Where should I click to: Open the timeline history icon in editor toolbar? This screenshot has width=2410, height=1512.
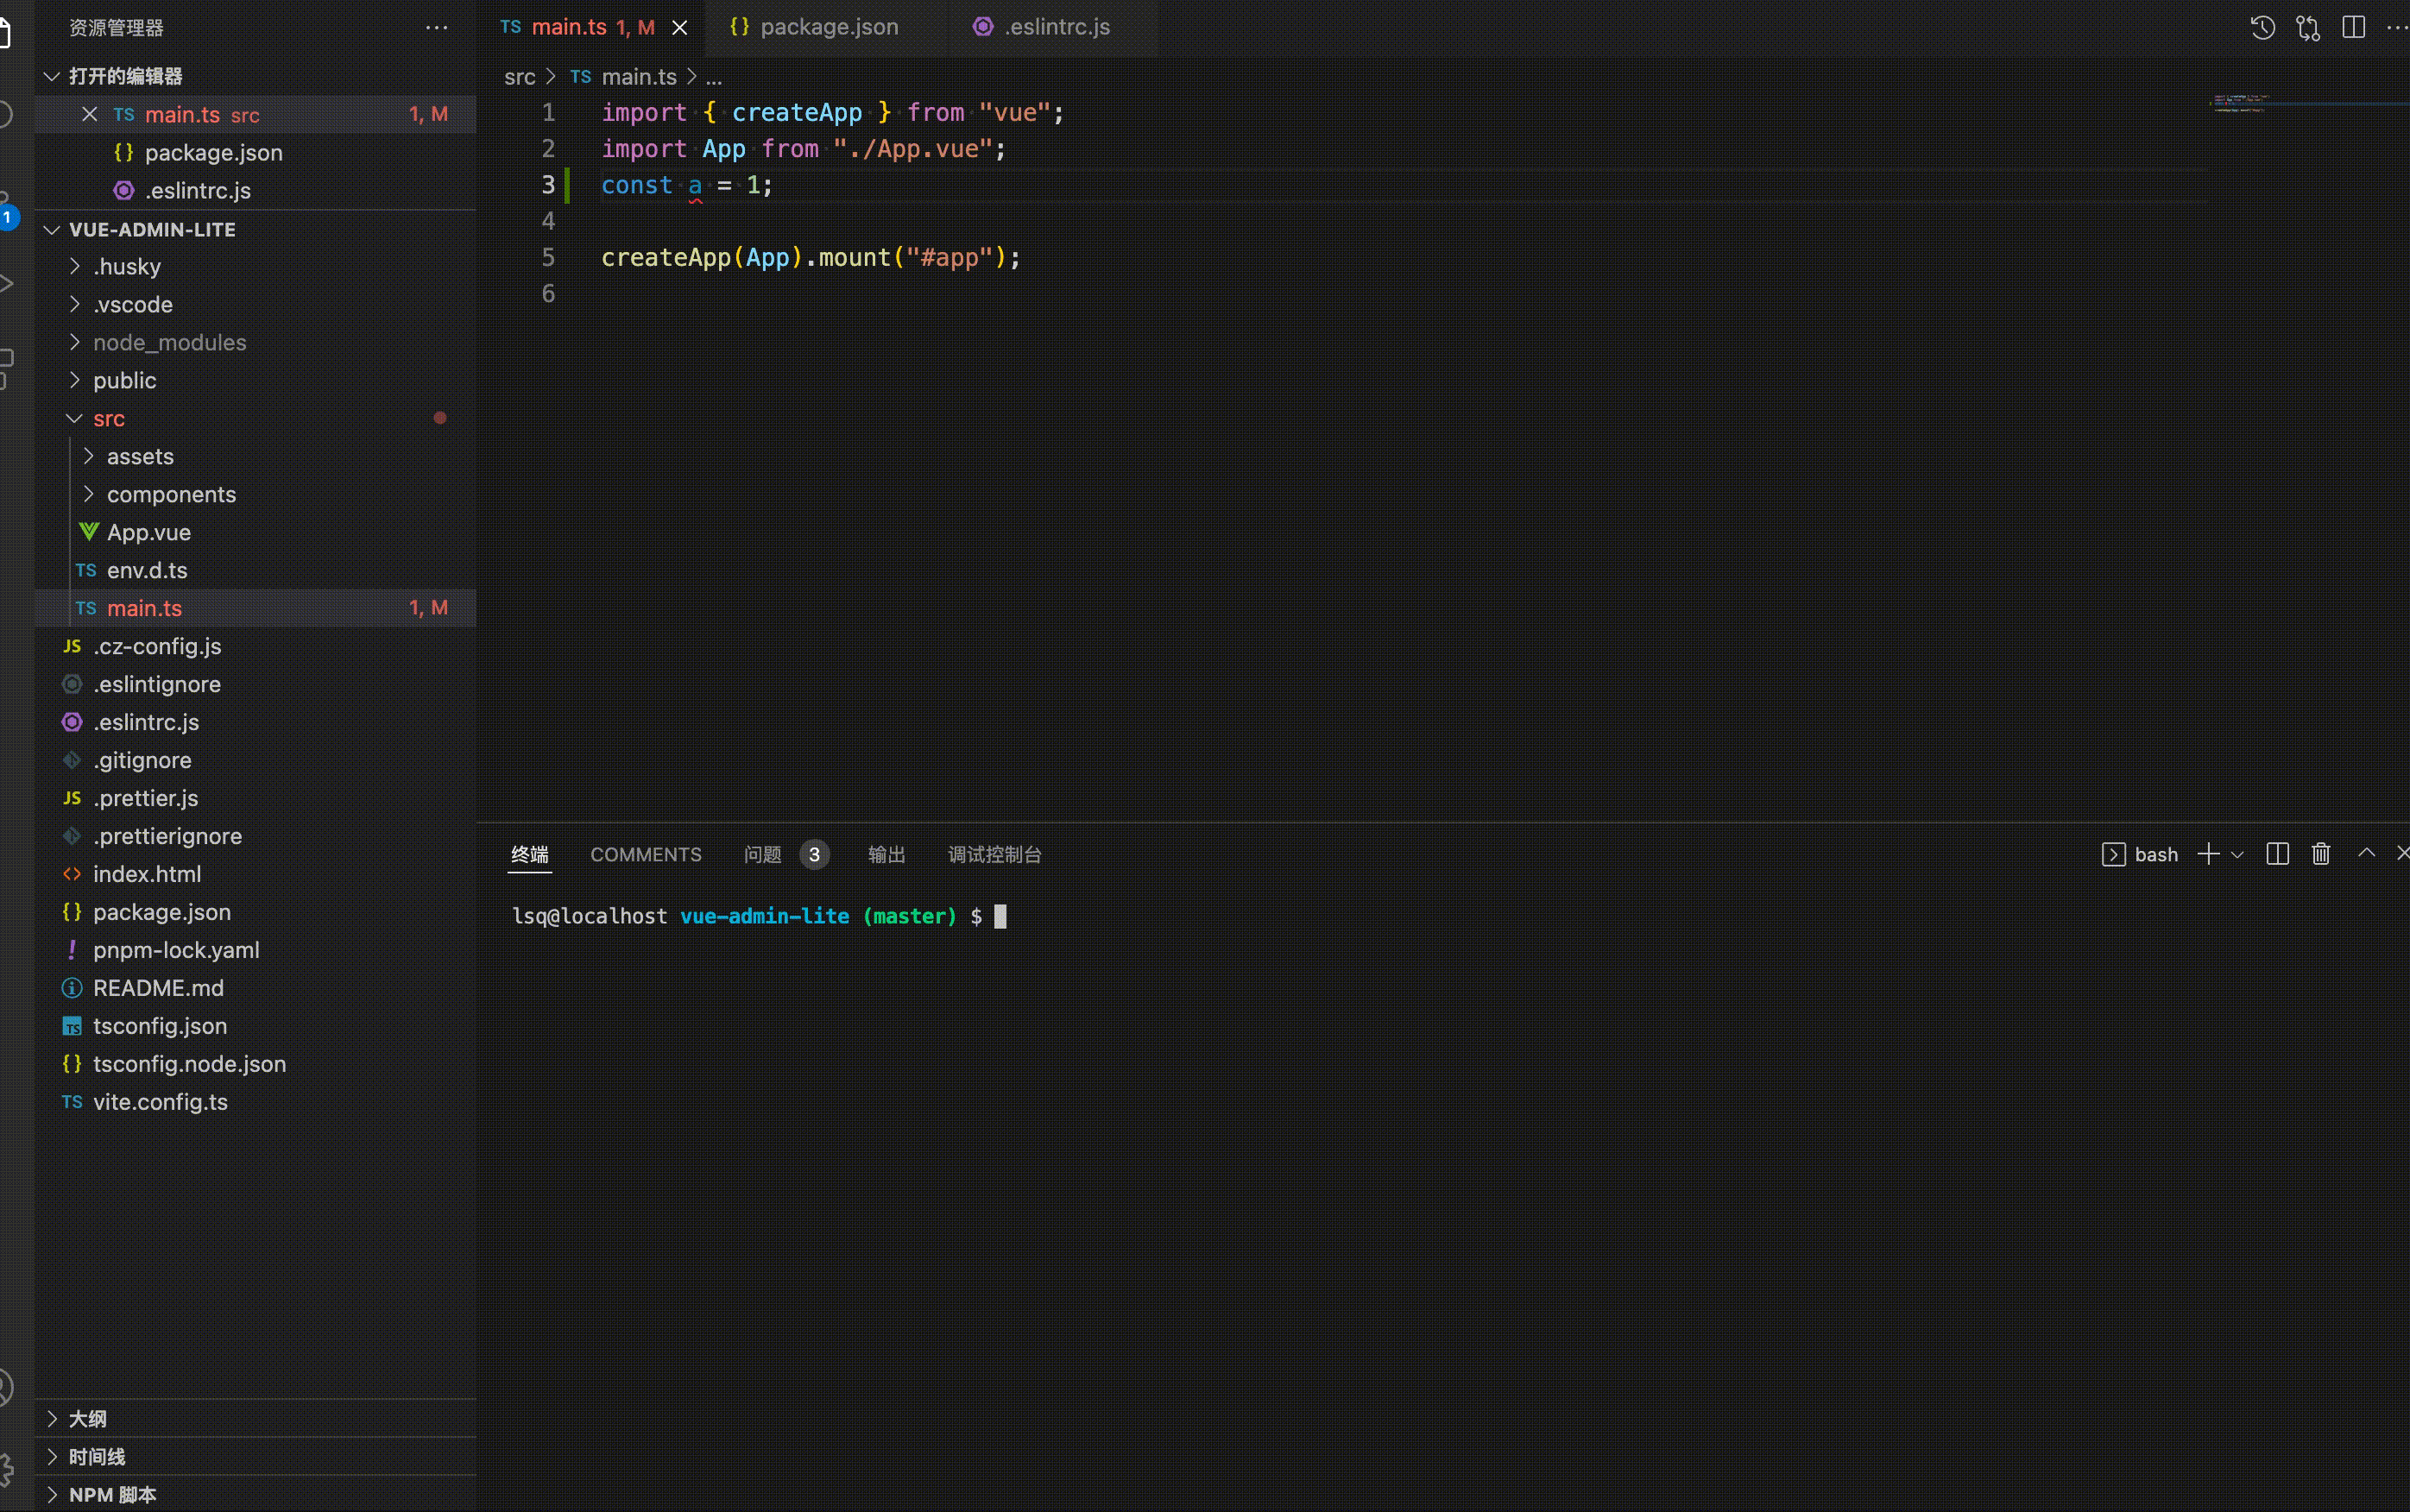(2263, 27)
